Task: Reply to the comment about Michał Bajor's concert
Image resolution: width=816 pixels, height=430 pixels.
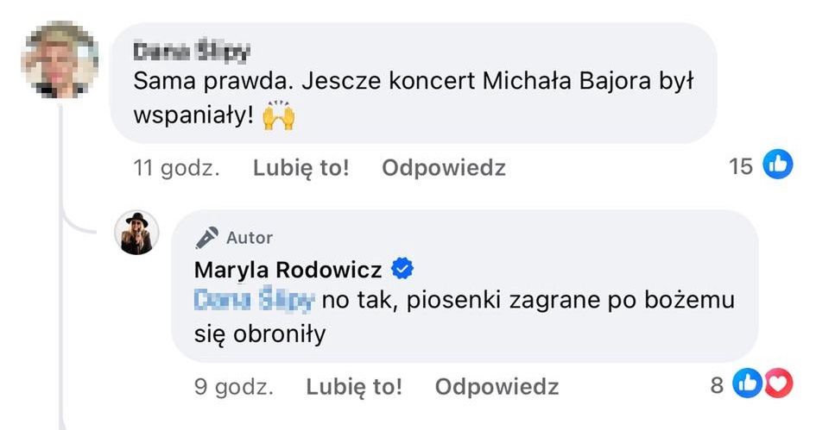Action: [x=443, y=167]
